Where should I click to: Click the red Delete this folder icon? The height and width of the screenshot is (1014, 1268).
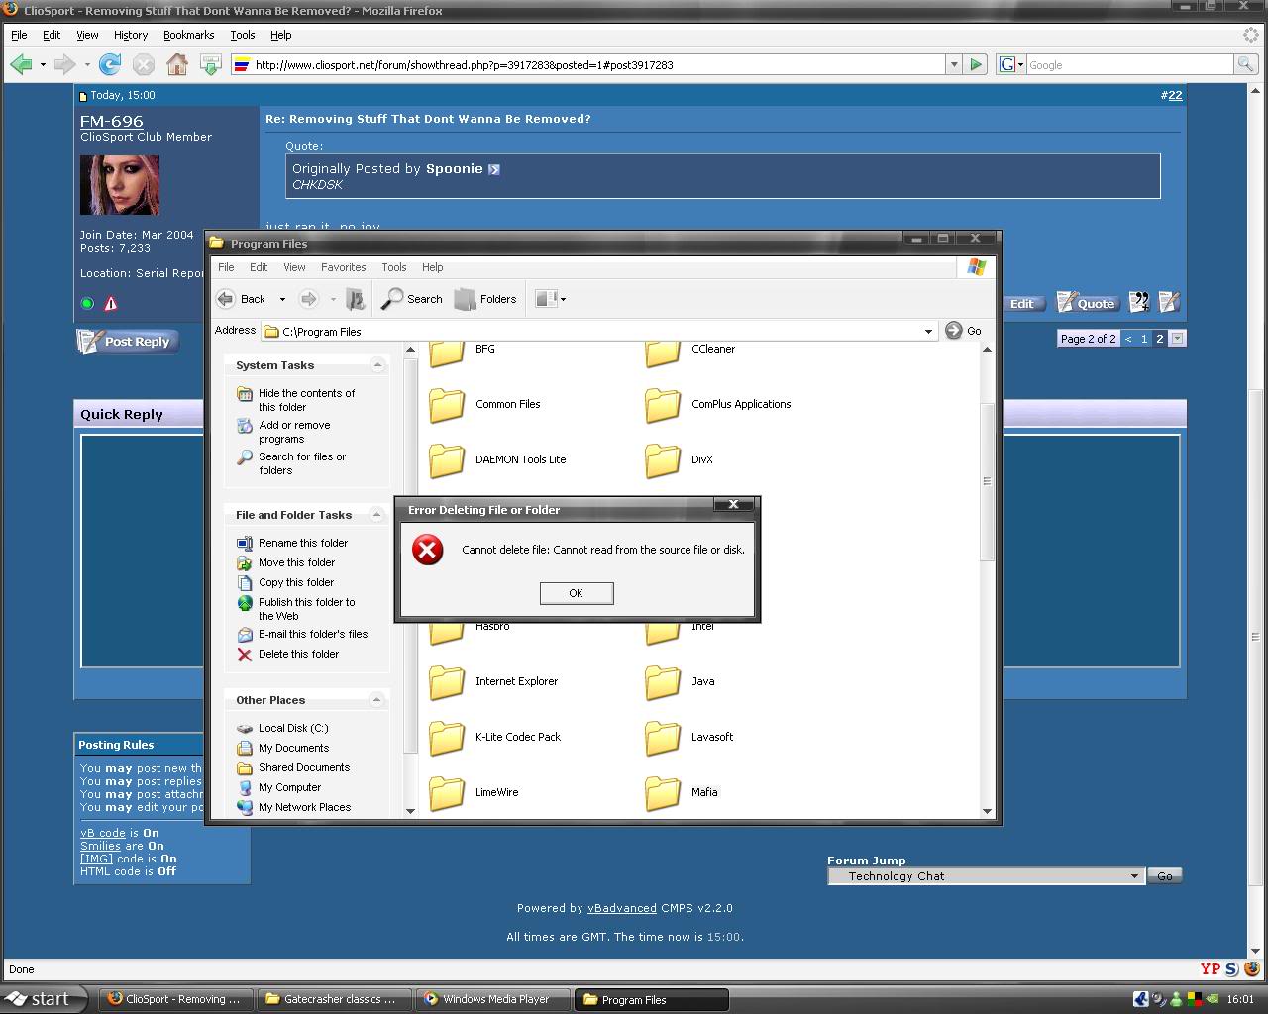pos(245,655)
